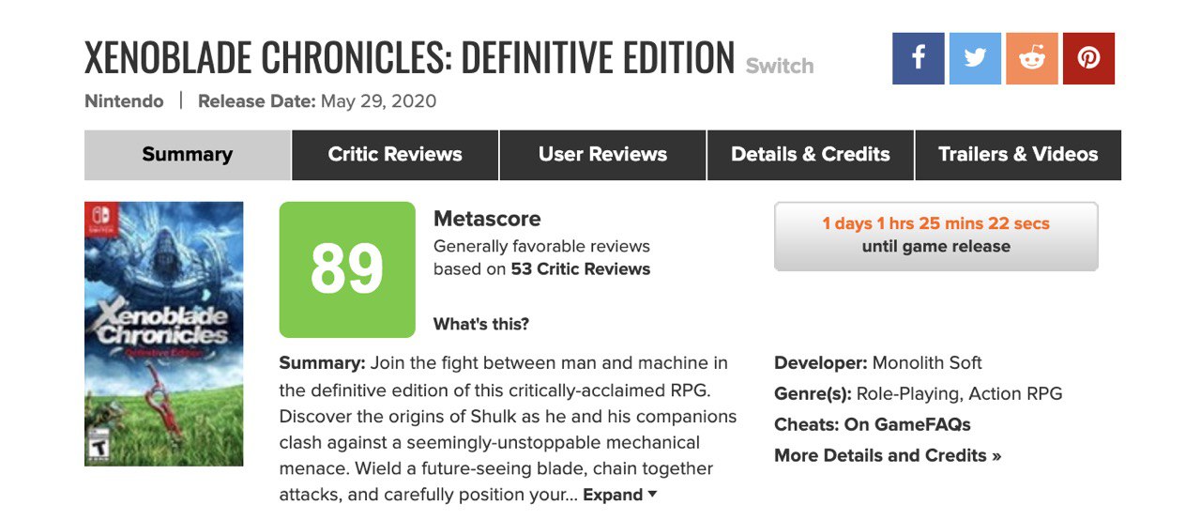Go to the Details & Credits tab

click(810, 155)
